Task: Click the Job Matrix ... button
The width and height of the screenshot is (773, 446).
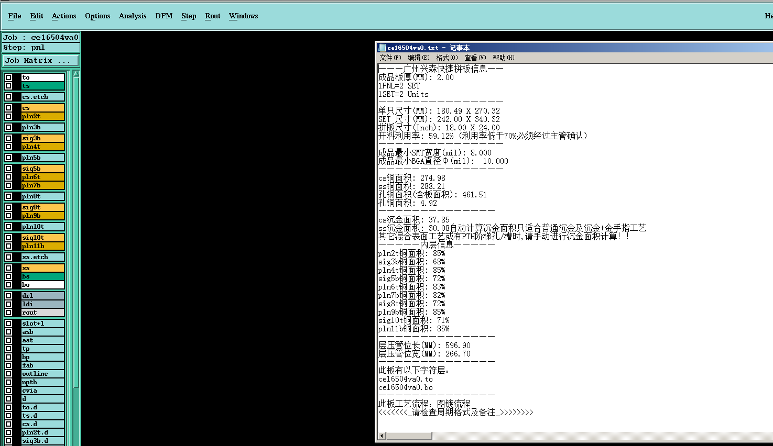Action: coord(40,61)
